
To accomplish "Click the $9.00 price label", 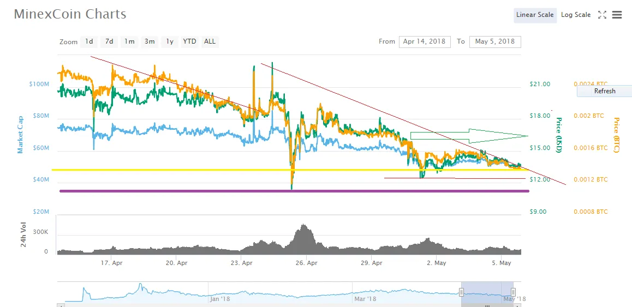I will click(538, 212).
